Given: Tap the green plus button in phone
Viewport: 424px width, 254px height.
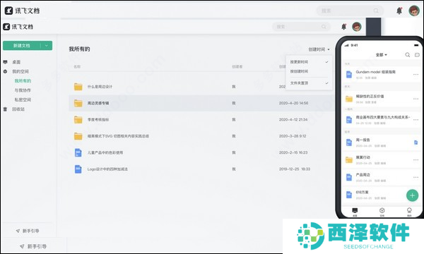Looking at the screenshot, I should pyautogui.click(x=412, y=195).
